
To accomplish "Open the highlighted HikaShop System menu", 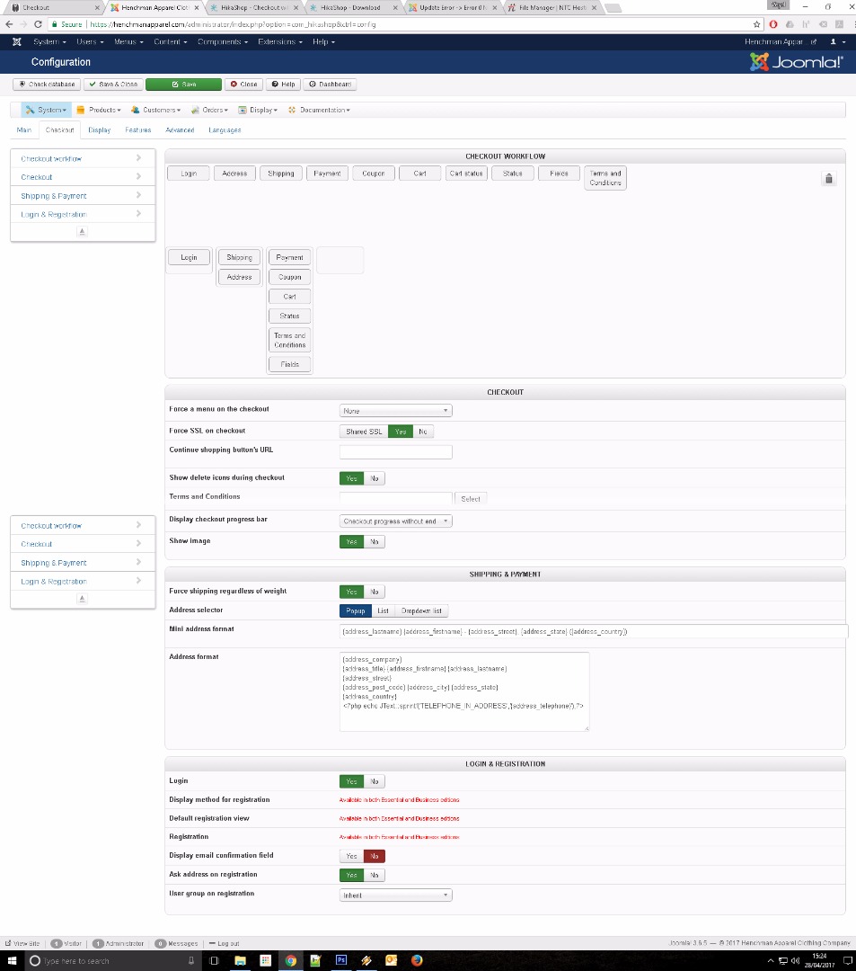I will tap(47, 110).
